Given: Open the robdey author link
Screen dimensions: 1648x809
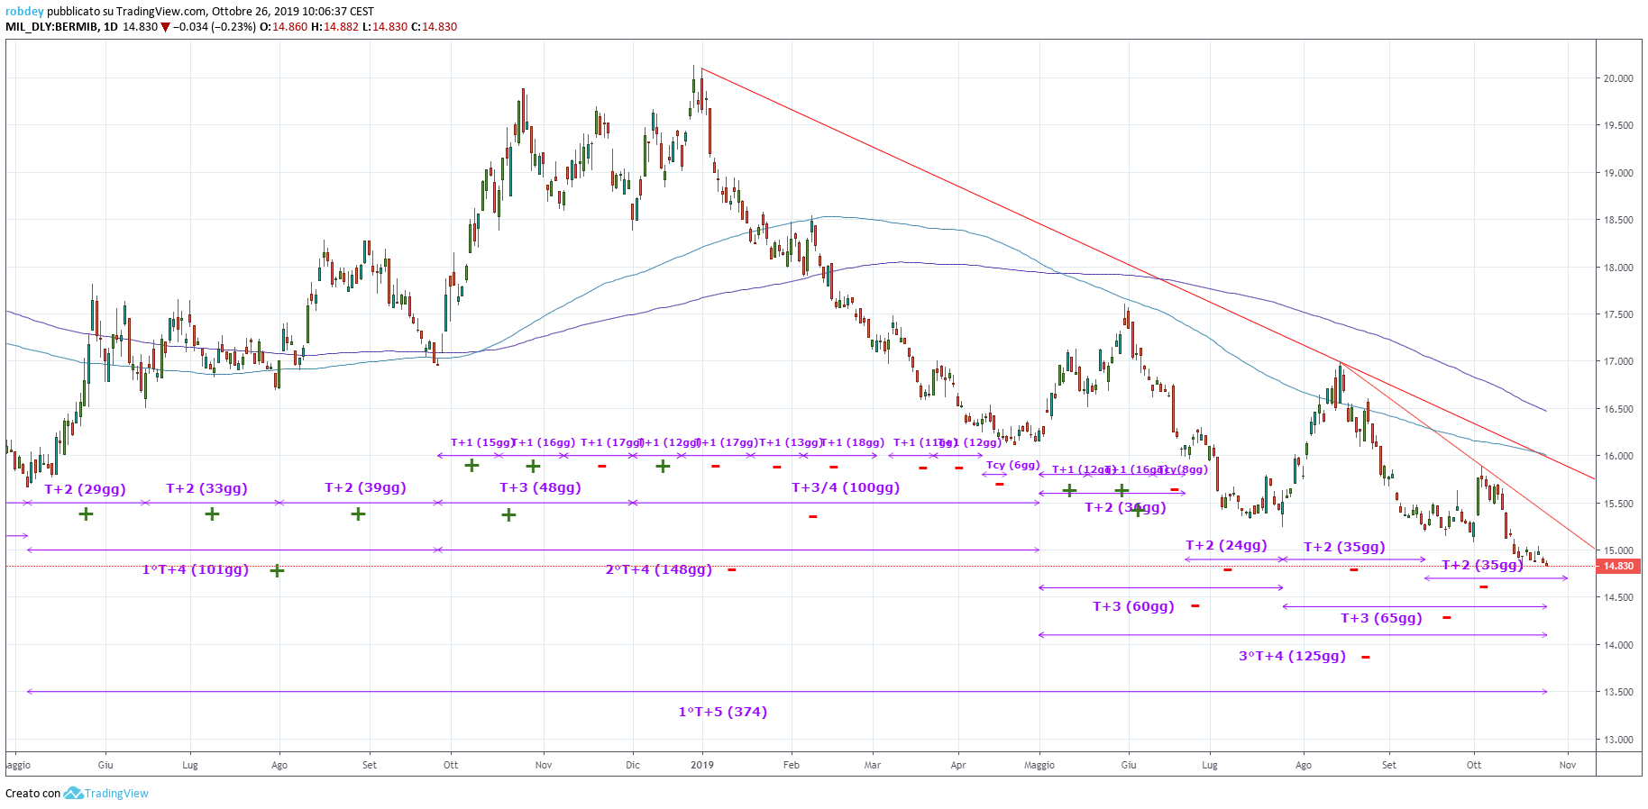Looking at the screenshot, I should click(x=24, y=12).
